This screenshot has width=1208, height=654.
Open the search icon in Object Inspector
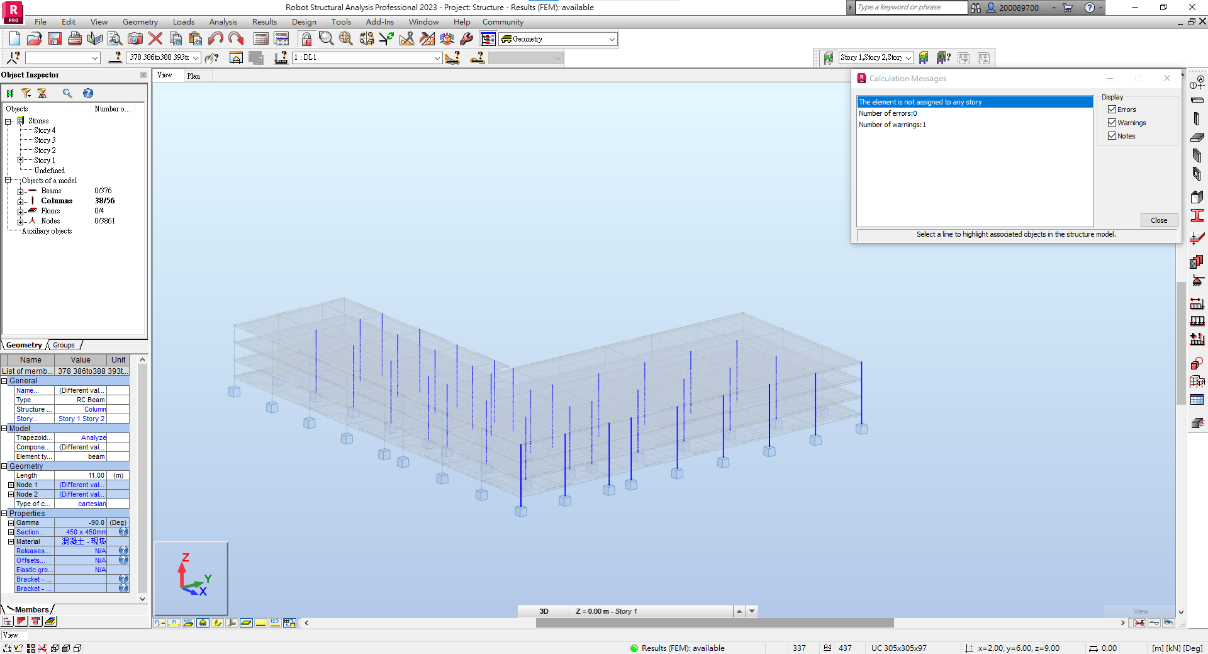(x=67, y=93)
